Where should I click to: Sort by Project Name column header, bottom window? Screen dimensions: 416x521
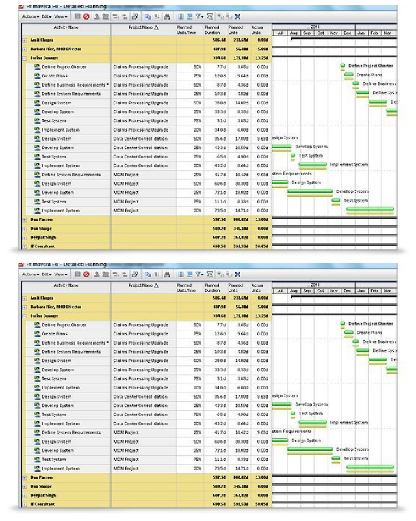tap(144, 287)
